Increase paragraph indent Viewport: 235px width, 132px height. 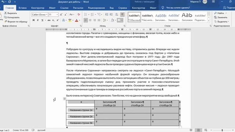[x=111, y=15]
